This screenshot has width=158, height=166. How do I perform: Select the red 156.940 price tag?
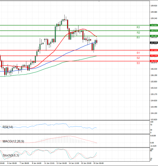click(x=154, y=61)
